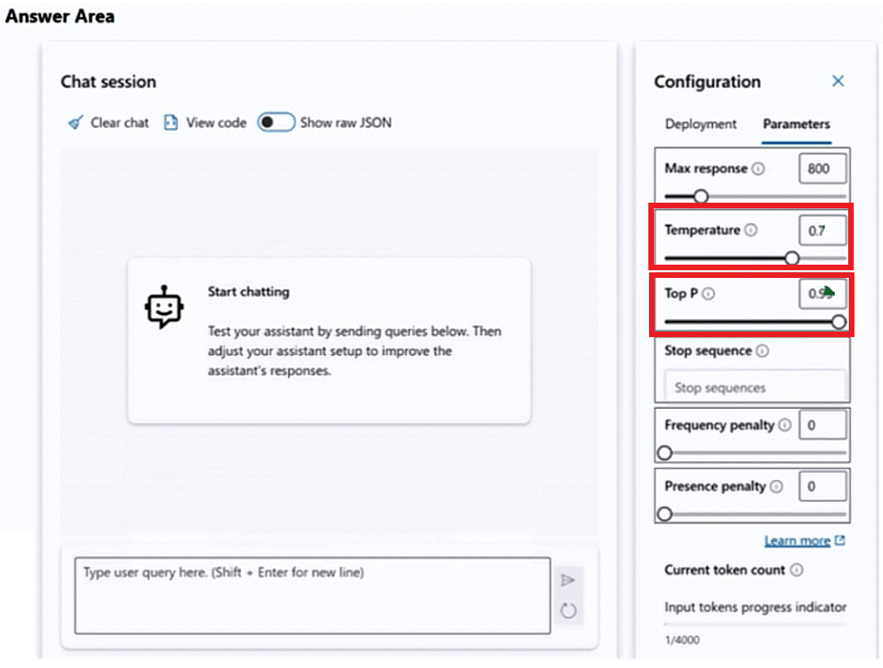Click the send message arrow icon
This screenshot has width=883, height=668.
[x=568, y=580]
